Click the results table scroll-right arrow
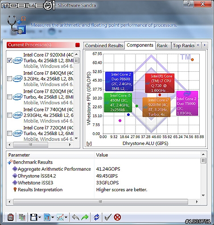Viewport: 214px width, 225px height. point(197,202)
